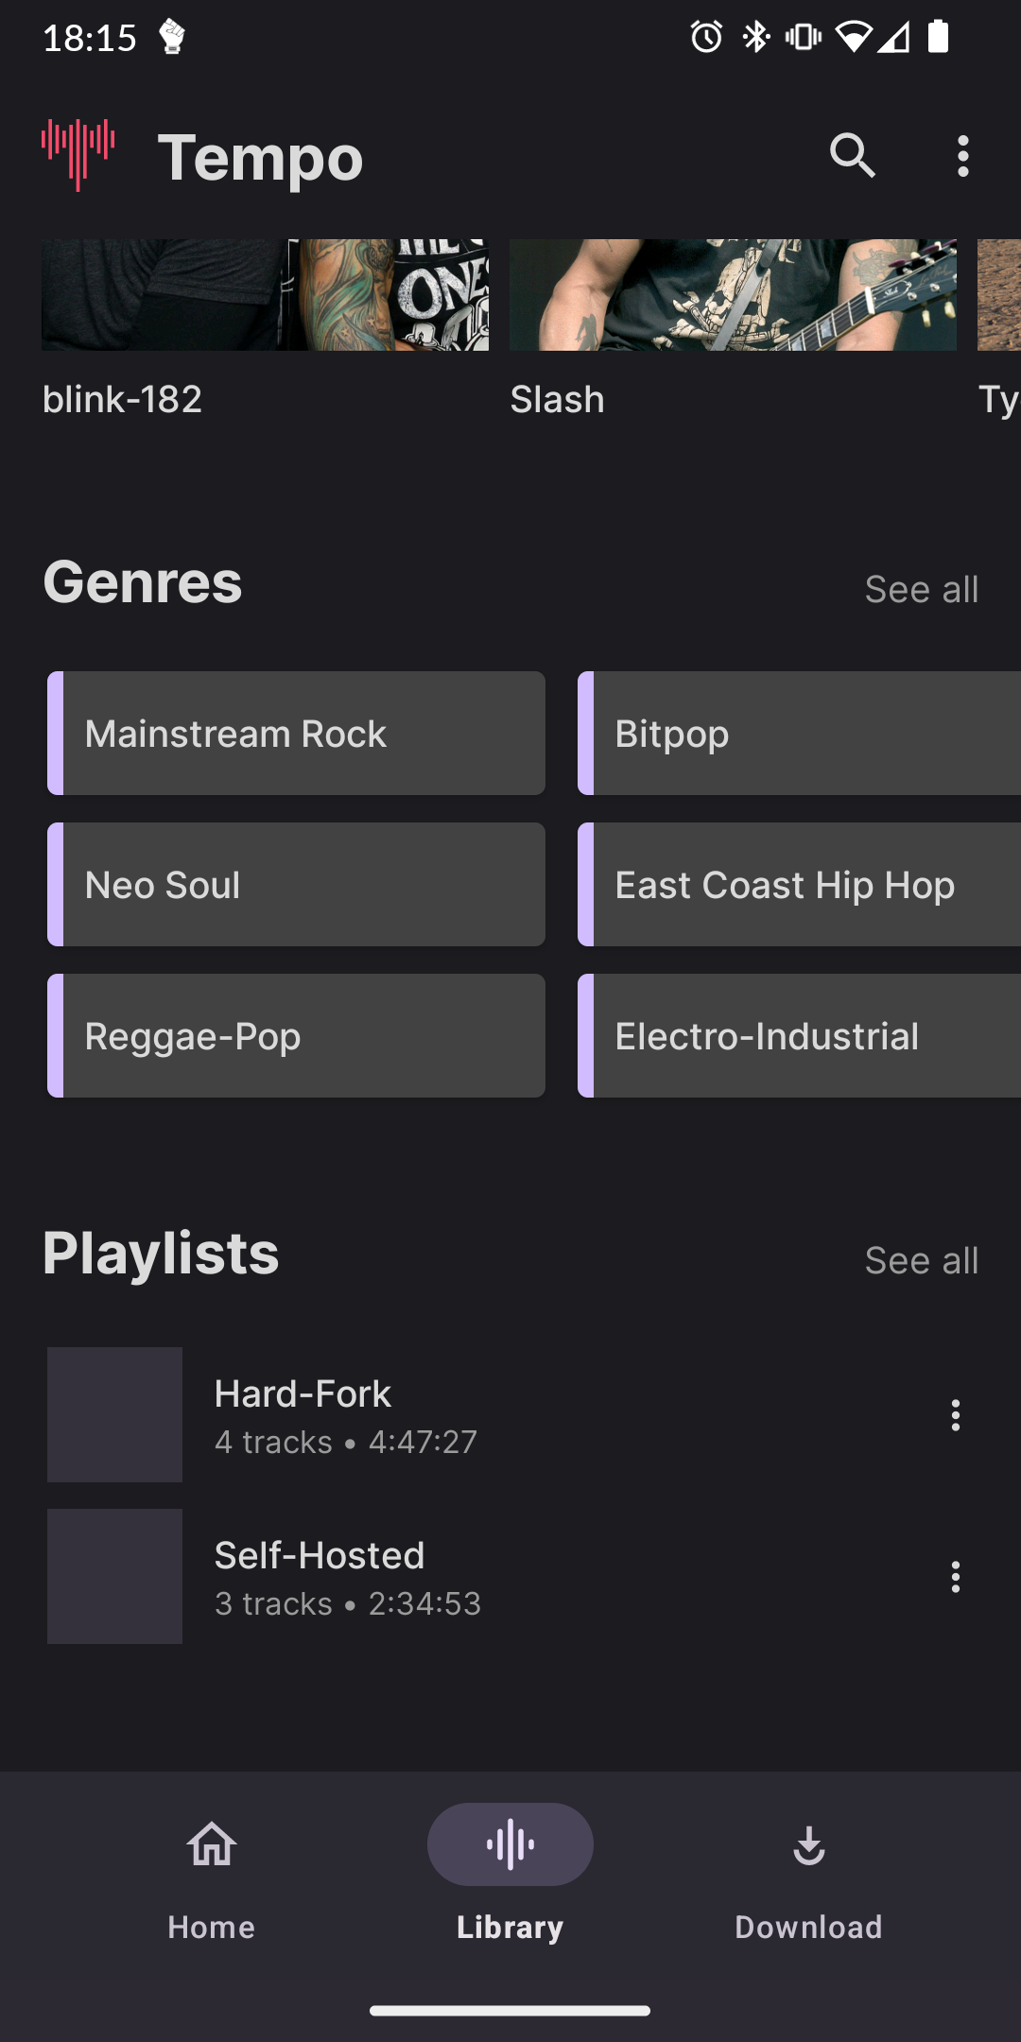This screenshot has width=1021, height=2042.
Task: Open Self-Hosted playlist options menu
Action: (955, 1577)
